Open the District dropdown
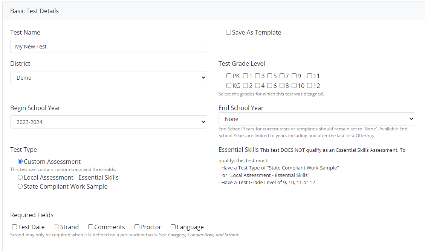Viewport: 425px width, 251px height. (109, 78)
